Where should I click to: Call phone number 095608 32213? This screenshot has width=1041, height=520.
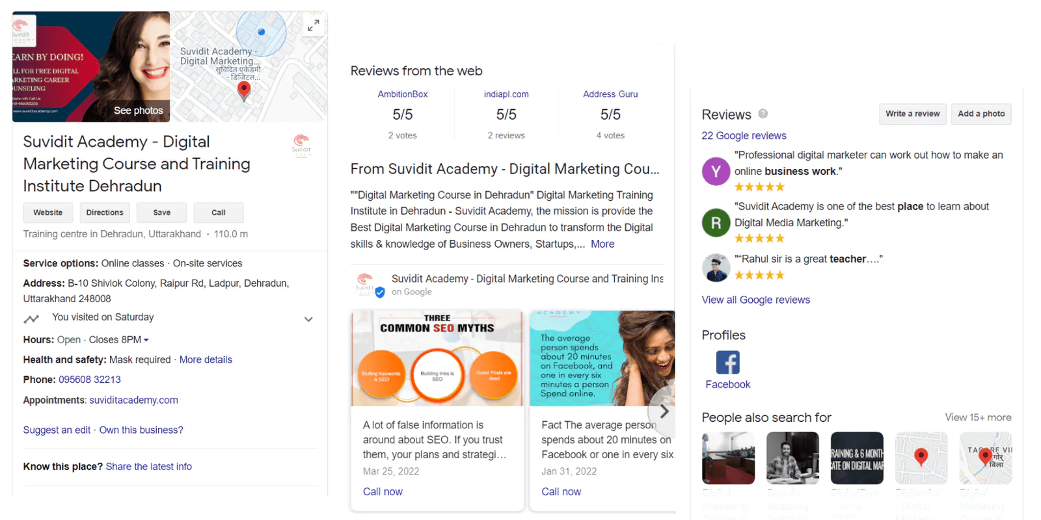90,380
